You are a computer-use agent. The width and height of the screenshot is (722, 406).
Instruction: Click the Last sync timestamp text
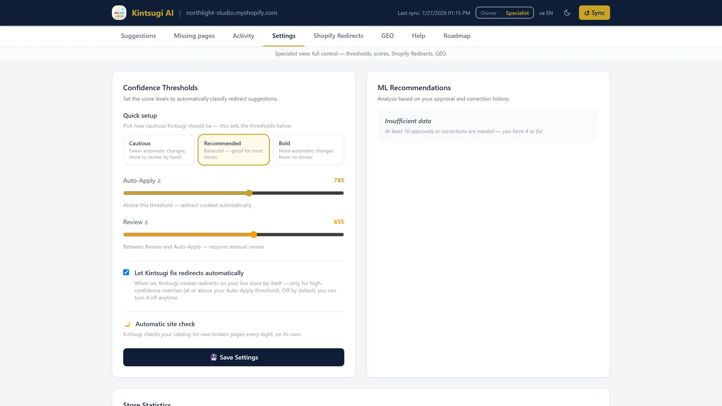coord(434,13)
